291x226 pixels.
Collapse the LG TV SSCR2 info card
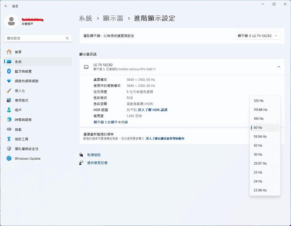[278, 67]
